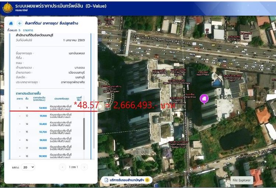Click the ราคาประเมิน (บาท/ตร.ม.) column header
The width and height of the screenshot is (276, 188).
pos(39,99)
